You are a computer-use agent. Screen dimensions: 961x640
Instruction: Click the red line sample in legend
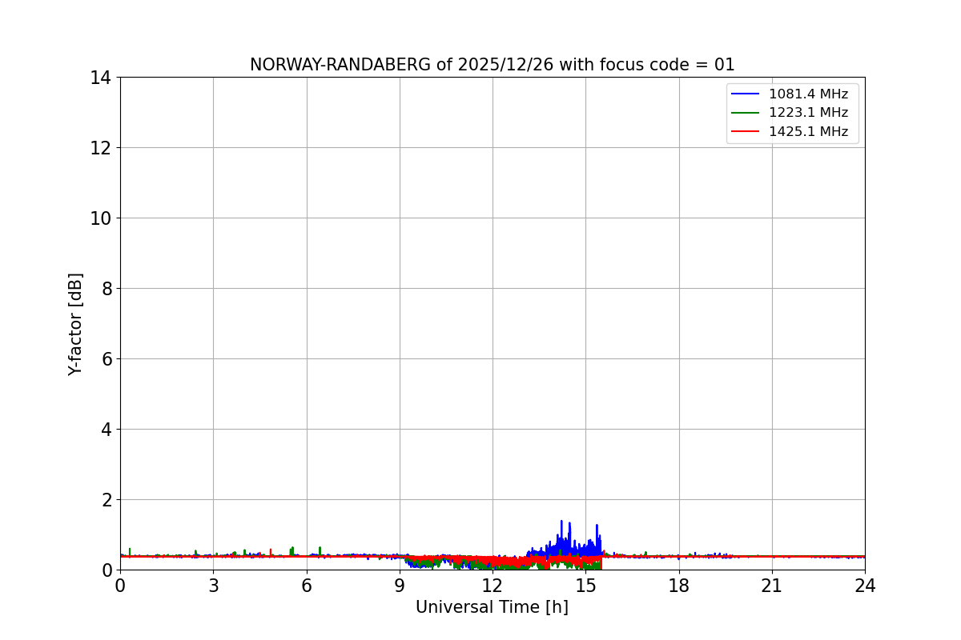point(746,132)
